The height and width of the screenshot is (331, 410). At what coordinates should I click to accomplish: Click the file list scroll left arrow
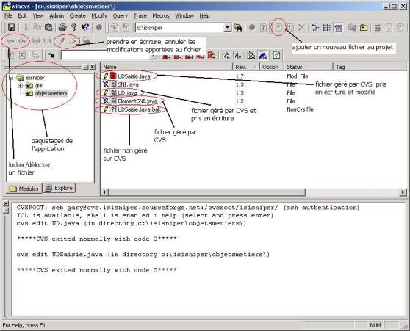click(104, 192)
